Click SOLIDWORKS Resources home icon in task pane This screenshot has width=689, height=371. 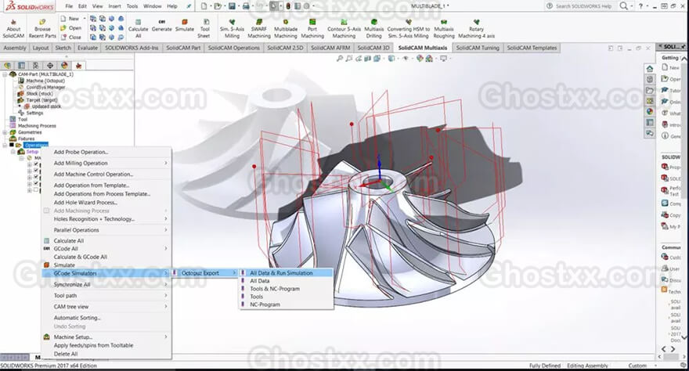pyautogui.click(x=650, y=69)
